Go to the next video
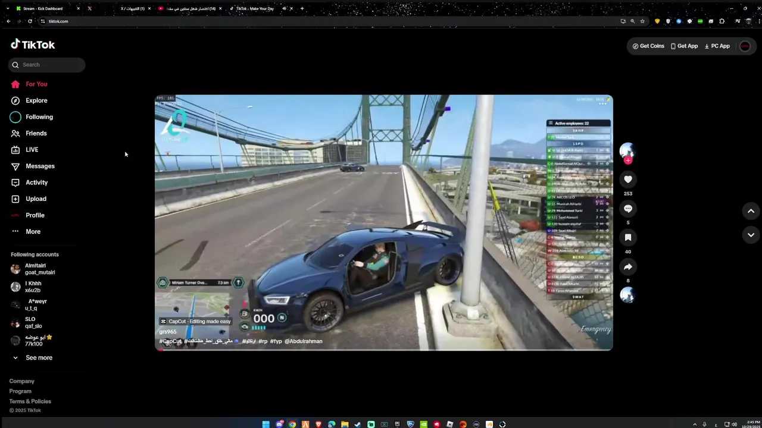This screenshot has height=428, width=762. [x=751, y=235]
